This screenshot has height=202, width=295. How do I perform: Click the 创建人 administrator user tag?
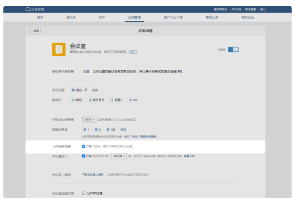click(117, 100)
